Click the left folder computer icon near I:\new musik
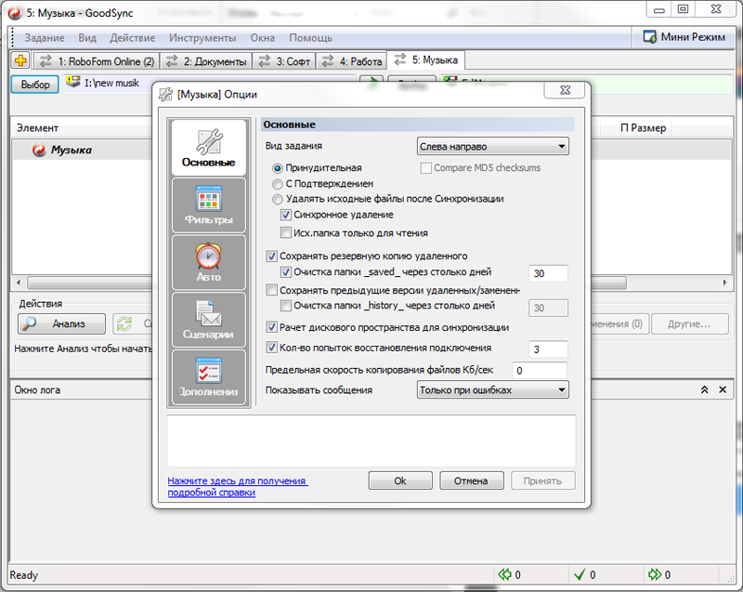 coord(73,82)
